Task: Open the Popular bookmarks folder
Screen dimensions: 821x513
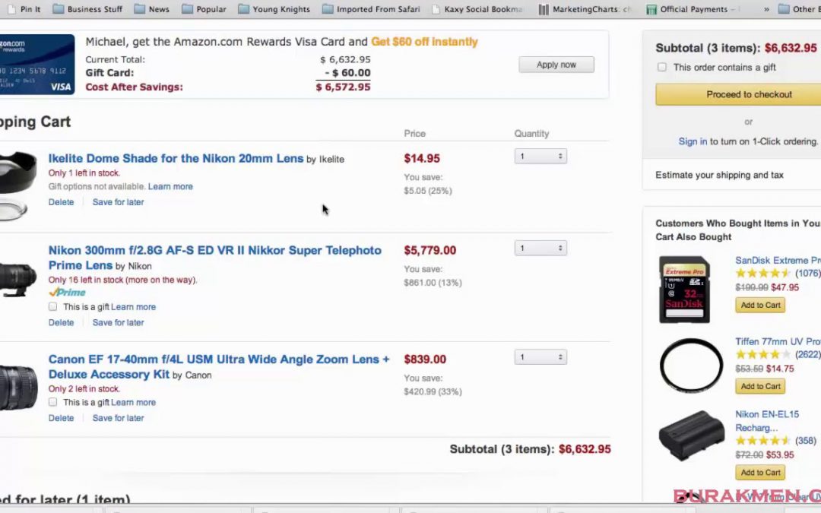Action: click(204, 9)
